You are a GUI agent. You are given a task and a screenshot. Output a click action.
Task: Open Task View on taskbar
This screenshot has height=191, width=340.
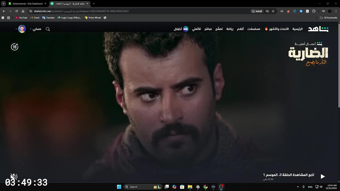167,187
